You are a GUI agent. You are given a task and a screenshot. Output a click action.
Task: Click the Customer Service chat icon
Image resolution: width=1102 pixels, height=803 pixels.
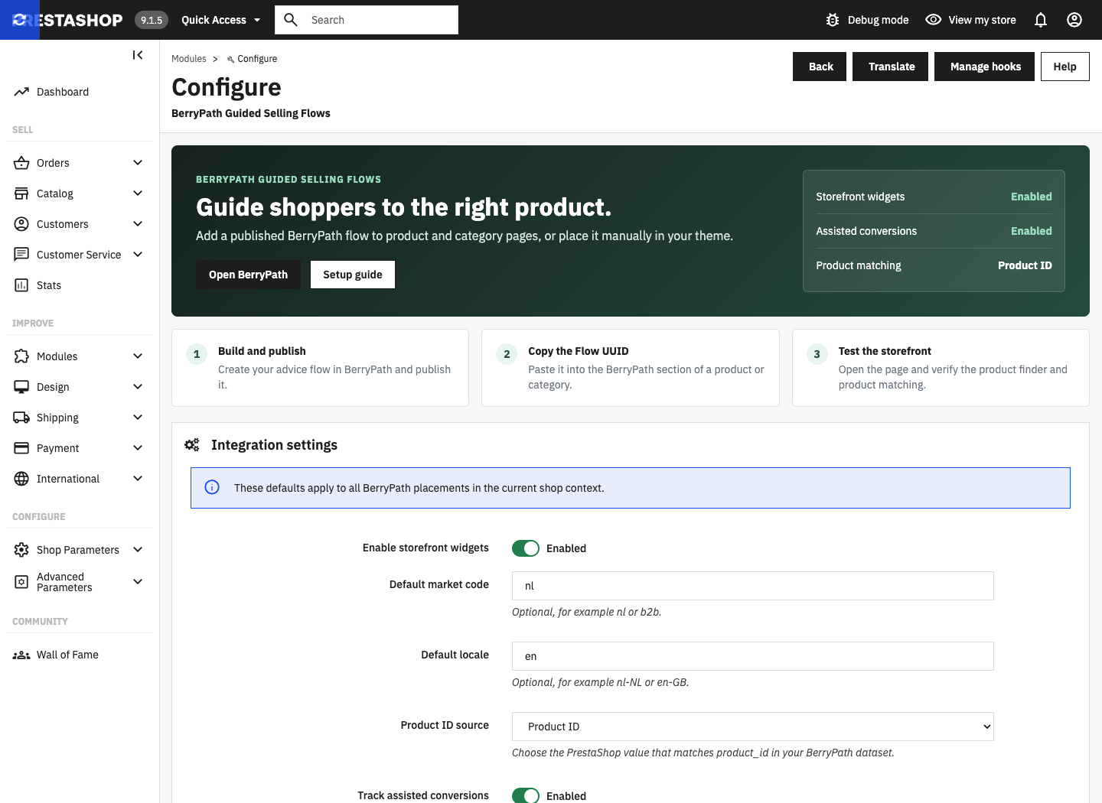pyautogui.click(x=21, y=255)
